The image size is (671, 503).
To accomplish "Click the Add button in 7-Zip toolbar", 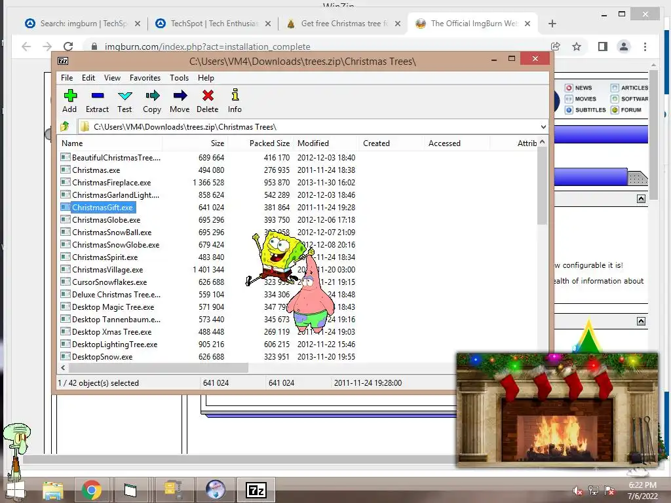I will tap(69, 102).
